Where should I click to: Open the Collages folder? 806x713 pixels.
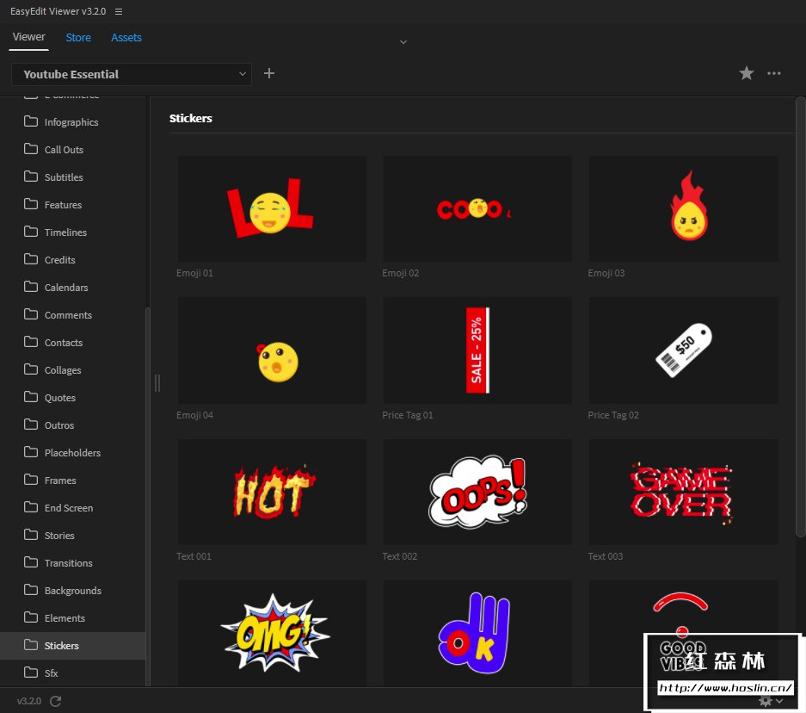(x=73, y=370)
